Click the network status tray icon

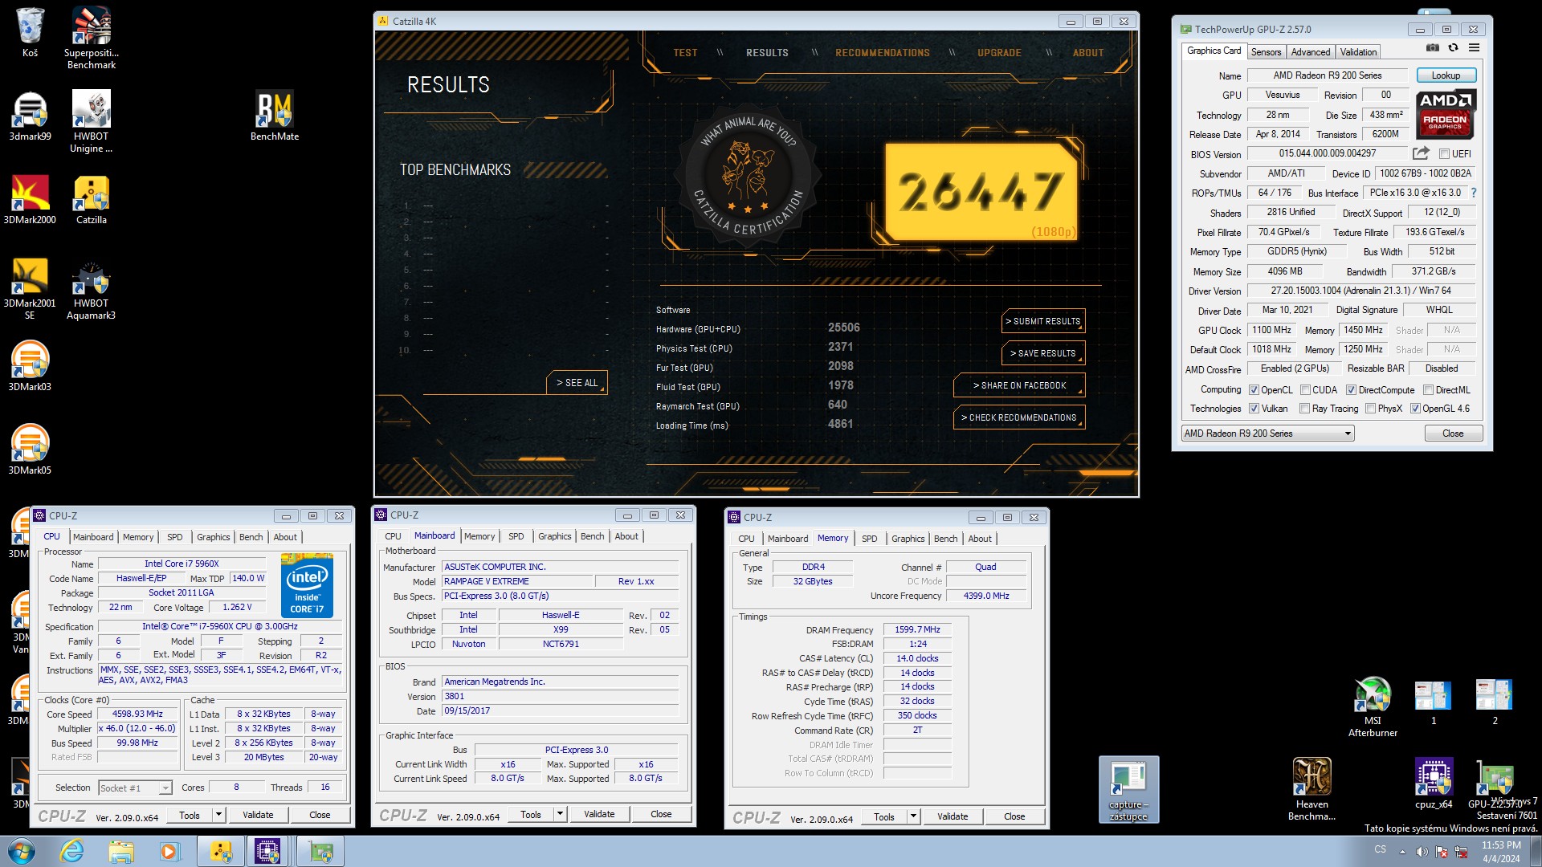(x=1461, y=852)
